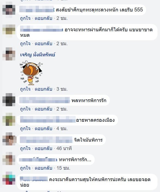Screen dimensions: 160x192
Task: Like the comment about แขนขาขาดหมด
Action: [25, 44]
